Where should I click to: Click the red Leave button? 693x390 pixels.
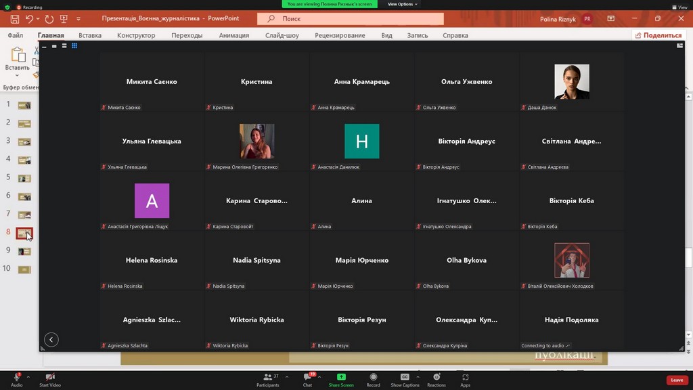pyautogui.click(x=677, y=380)
